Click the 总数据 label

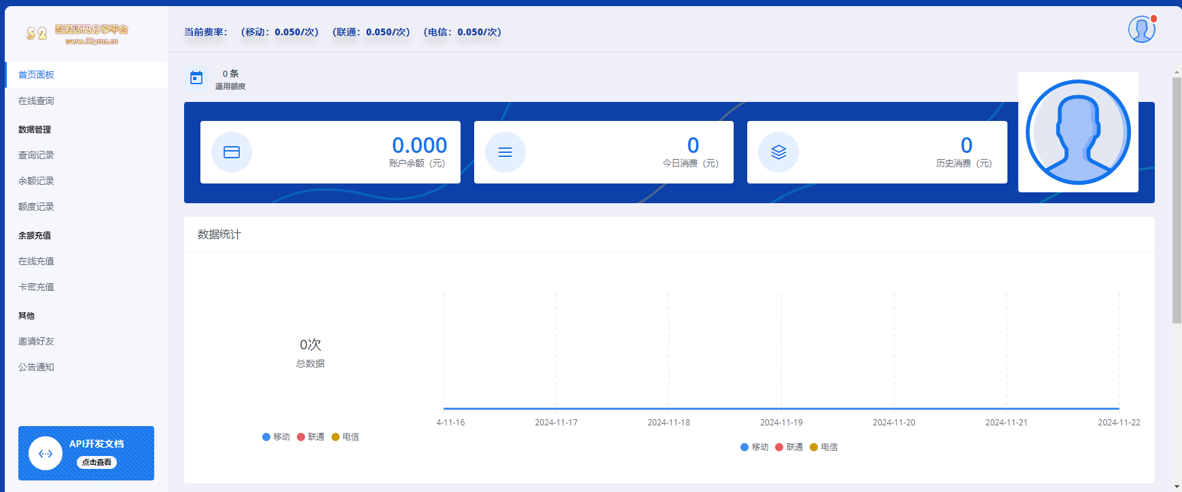pos(310,364)
